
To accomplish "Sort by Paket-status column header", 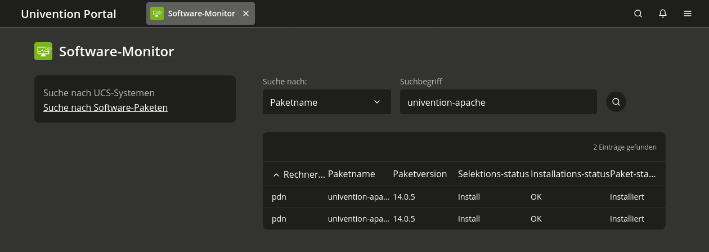I will pos(633,174).
